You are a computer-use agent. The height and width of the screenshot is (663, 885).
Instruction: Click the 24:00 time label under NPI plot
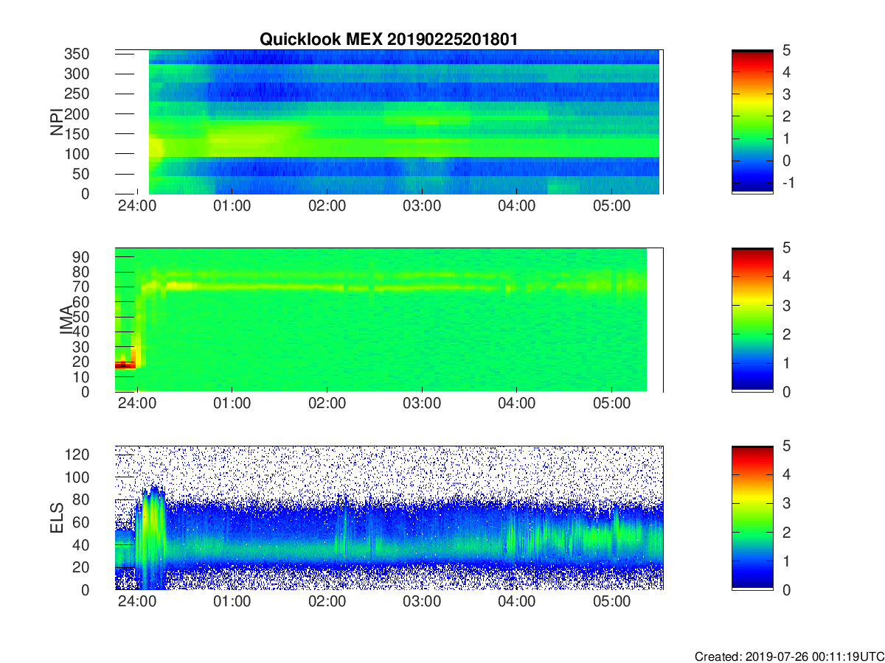(137, 206)
